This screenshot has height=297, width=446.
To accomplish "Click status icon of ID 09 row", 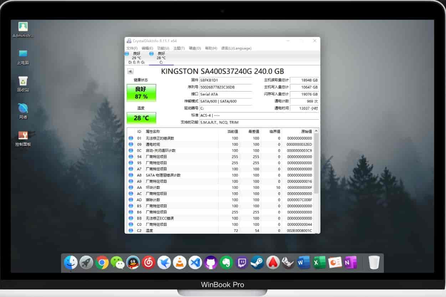I will [x=131, y=145].
